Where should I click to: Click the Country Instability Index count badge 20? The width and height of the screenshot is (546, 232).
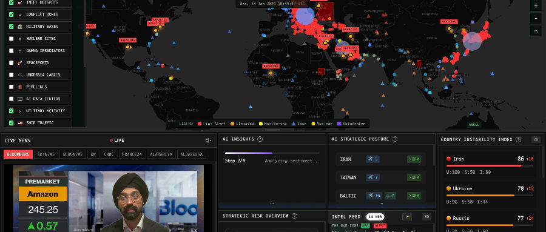click(x=536, y=139)
